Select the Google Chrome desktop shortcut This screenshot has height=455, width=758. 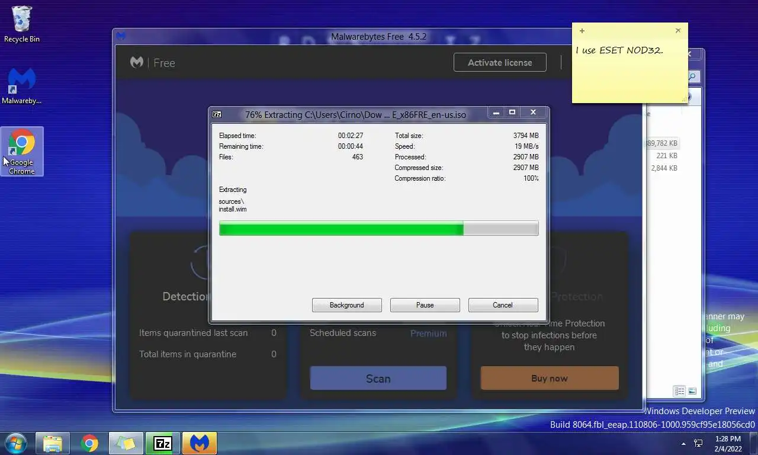[22, 152]
